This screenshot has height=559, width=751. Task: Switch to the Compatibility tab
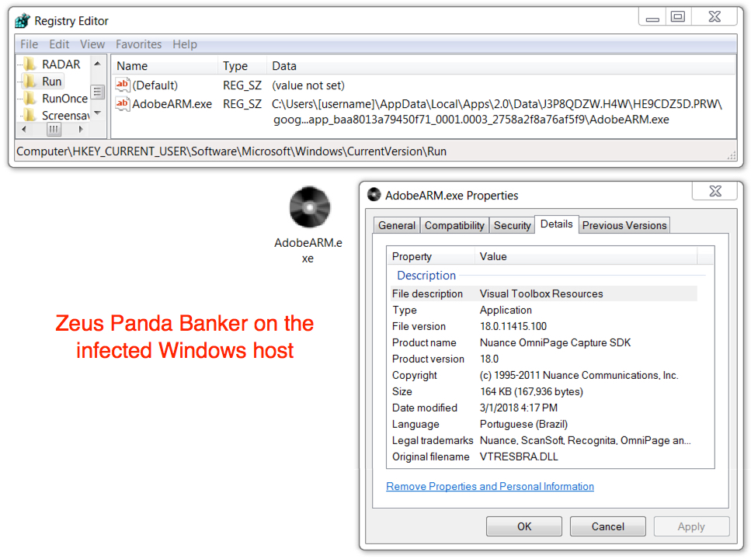[454, 225]
